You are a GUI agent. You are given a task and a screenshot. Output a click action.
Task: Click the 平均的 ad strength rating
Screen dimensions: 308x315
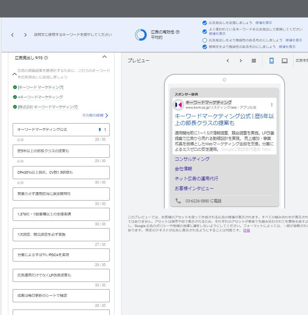[x=157, y=37]
